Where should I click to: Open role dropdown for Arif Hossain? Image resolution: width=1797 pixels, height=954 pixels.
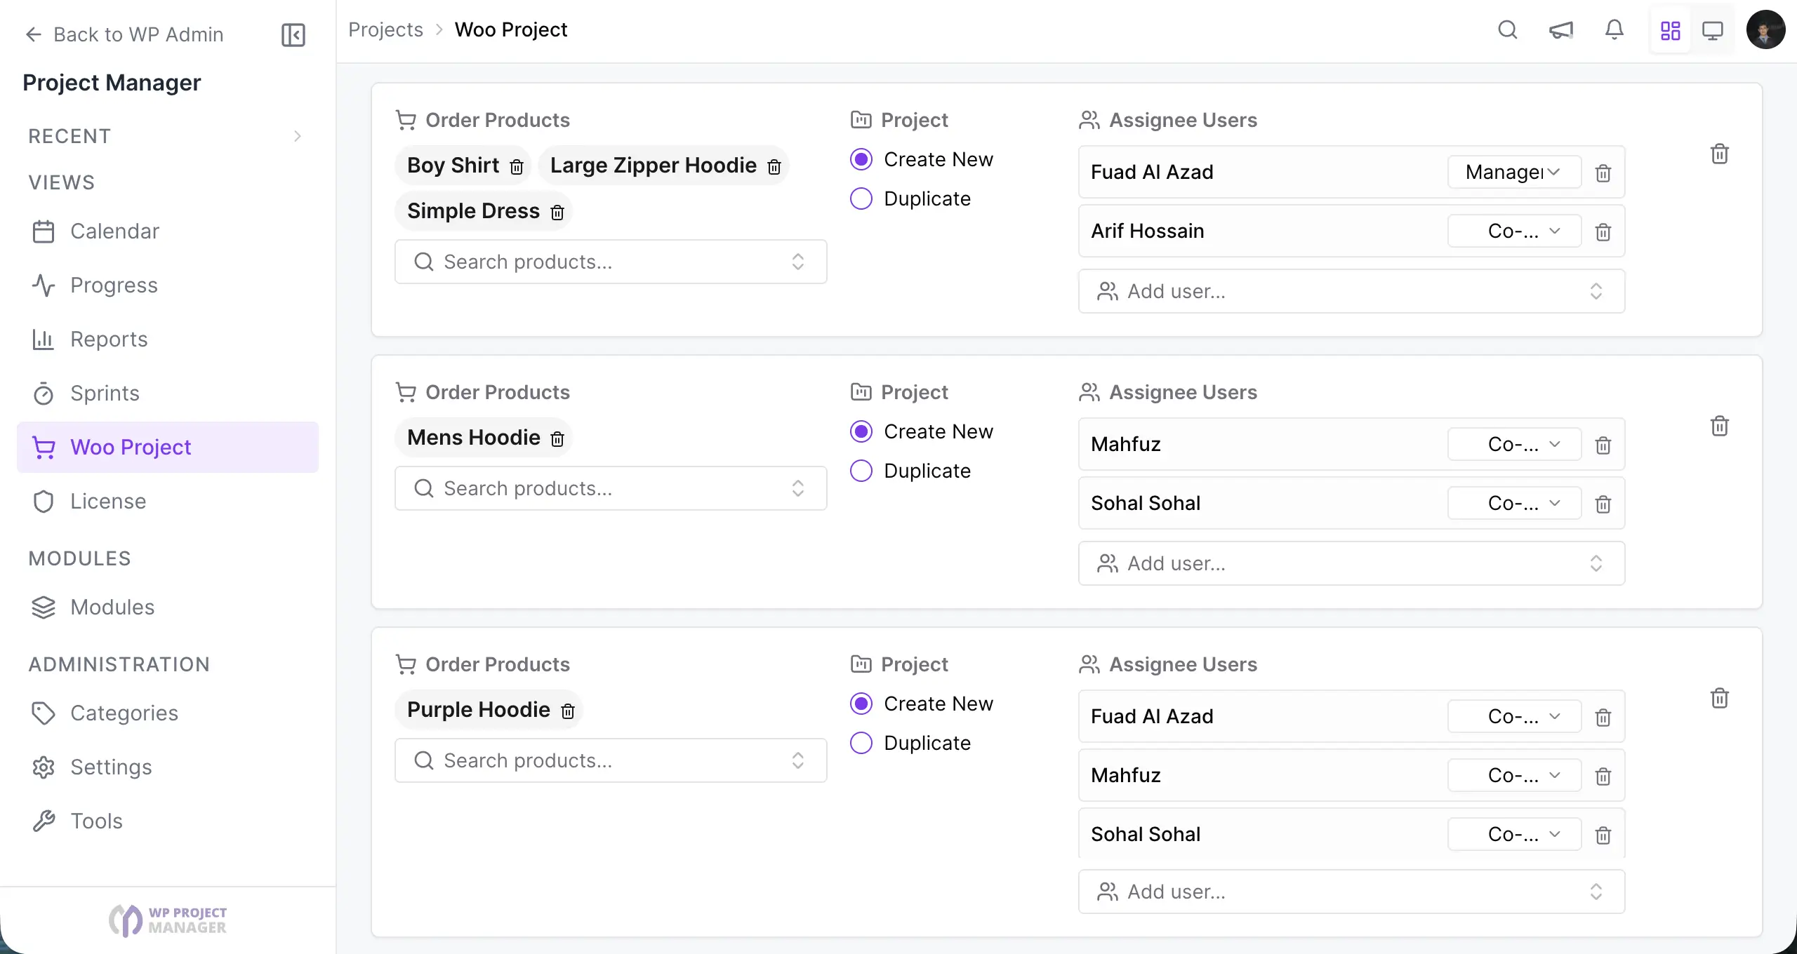(1514, 231)
